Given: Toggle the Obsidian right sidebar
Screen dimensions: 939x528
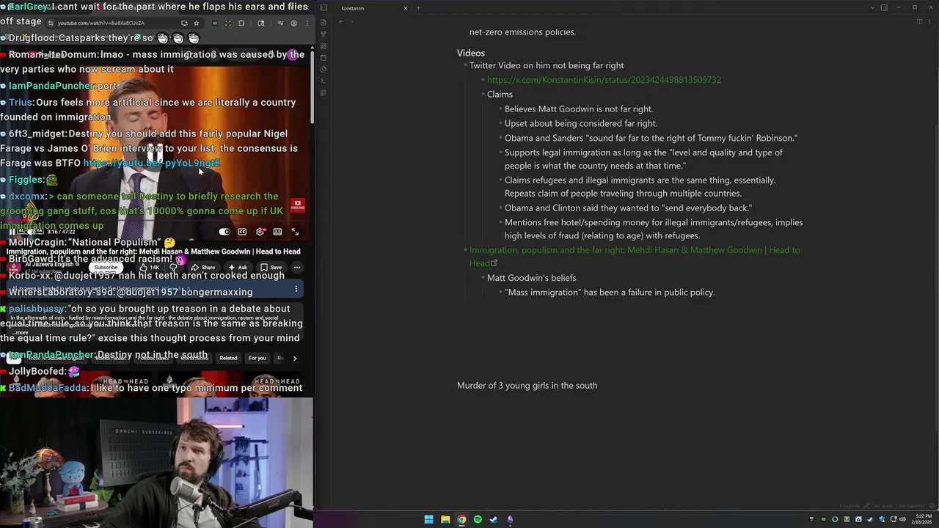Looking at the screenshot, I should point(884,8).
